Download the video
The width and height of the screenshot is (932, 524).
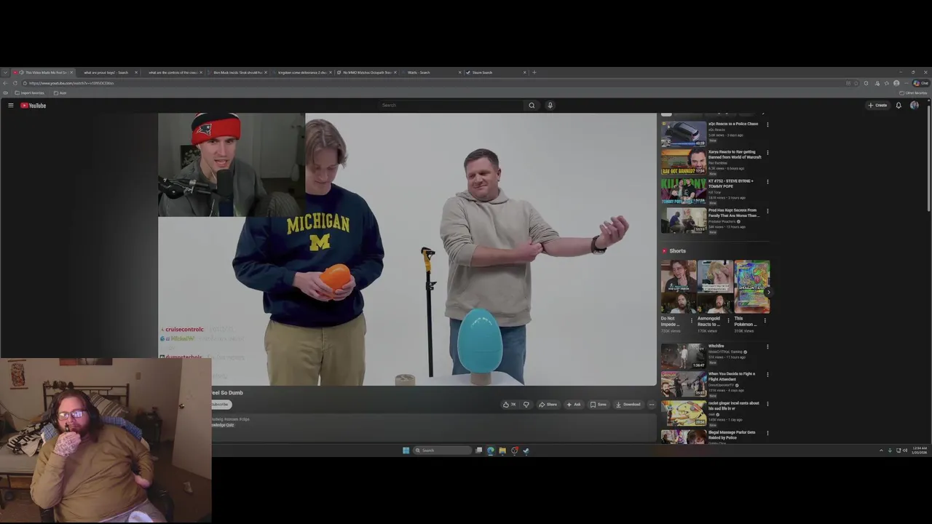[628, 405]
